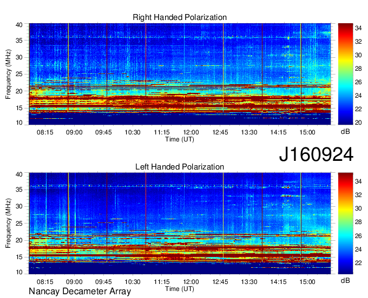
Task: Click the 10 frequency tick of the bottom plot
Action: click(x=19, y=272)
